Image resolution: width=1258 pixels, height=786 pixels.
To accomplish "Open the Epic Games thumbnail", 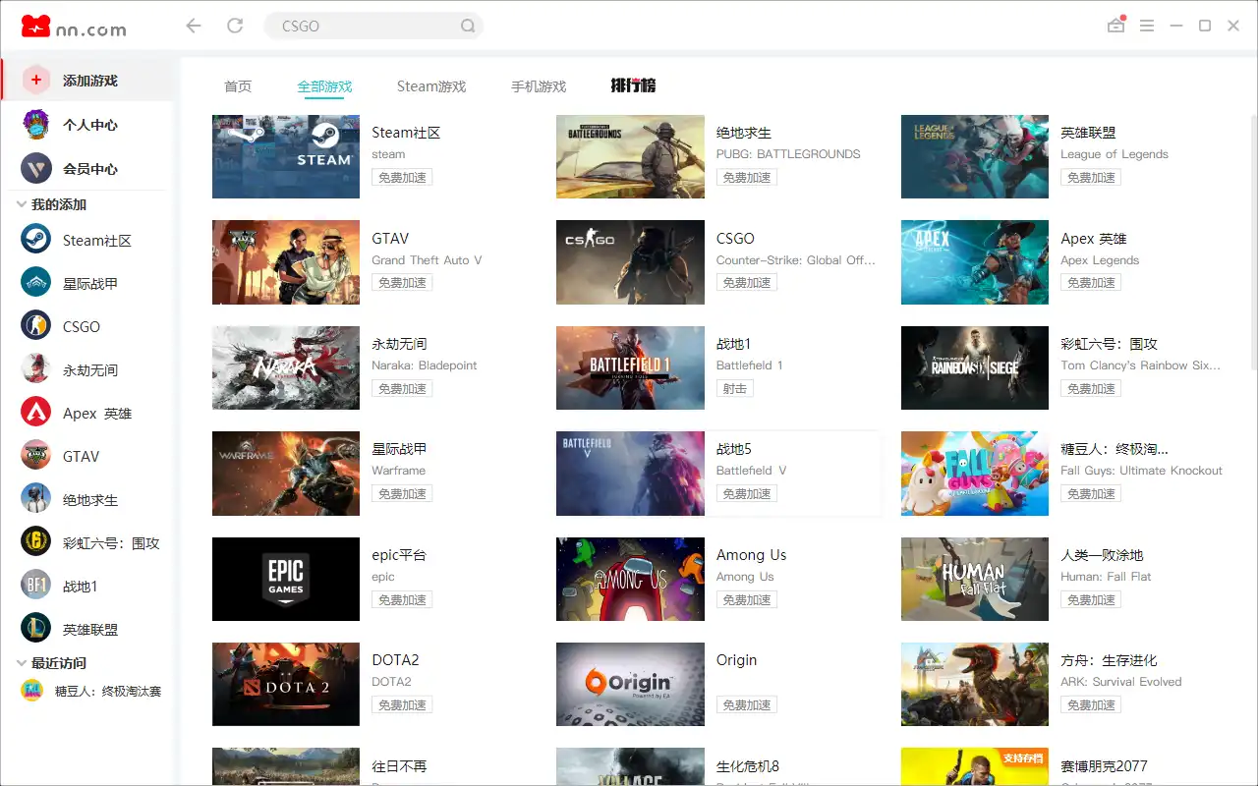I will tap(286, 579).
